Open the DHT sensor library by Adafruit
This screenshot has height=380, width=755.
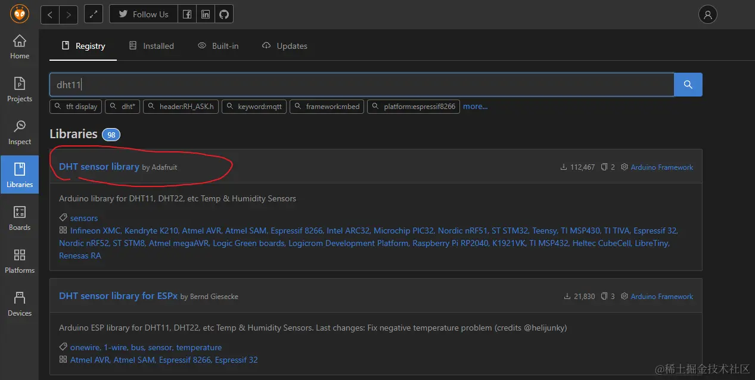pyautogui.click(x=99, y=167)
